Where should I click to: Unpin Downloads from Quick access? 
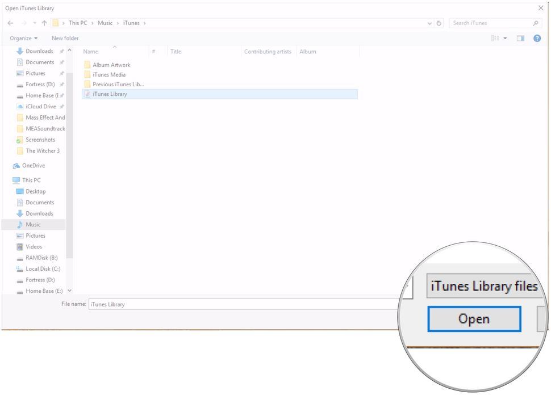[62, 51]
